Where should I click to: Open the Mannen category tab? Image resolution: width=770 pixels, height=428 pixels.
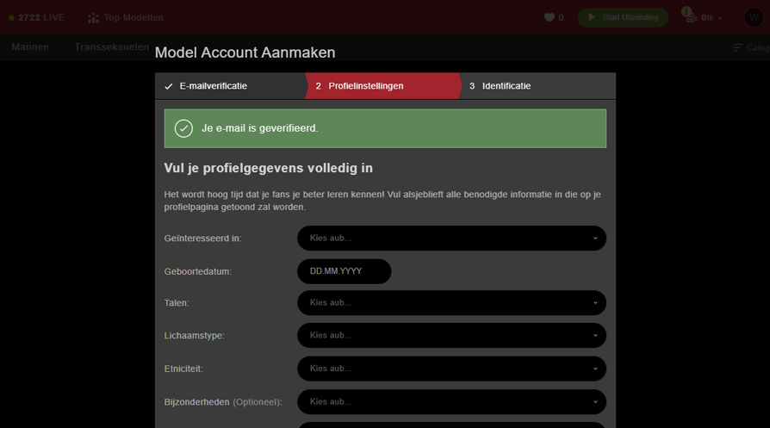pos(30,47)
